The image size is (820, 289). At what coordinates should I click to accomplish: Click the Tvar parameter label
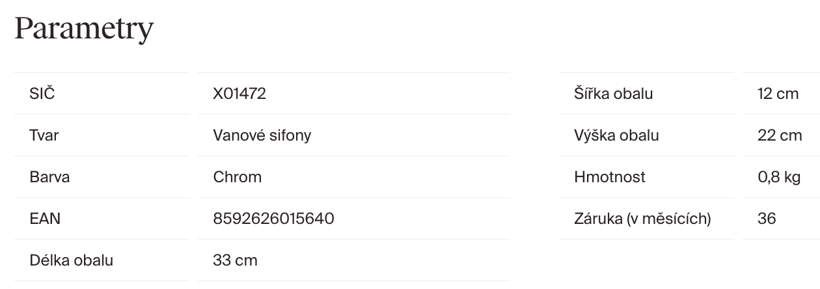[x=44, y=135]
